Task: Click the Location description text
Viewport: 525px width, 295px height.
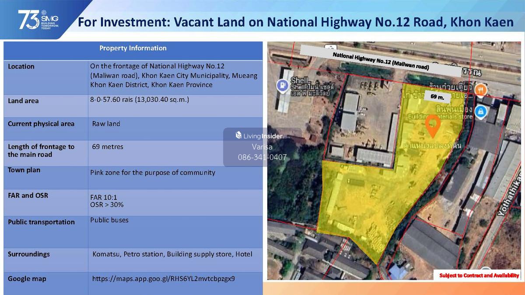Action: [173, 75]
